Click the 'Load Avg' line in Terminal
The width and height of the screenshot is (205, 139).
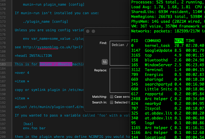coord(168,7)
